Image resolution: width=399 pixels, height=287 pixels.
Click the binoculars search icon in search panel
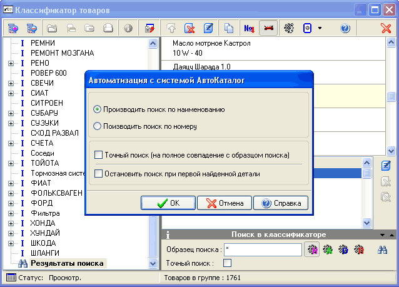[x=383, y=249]
